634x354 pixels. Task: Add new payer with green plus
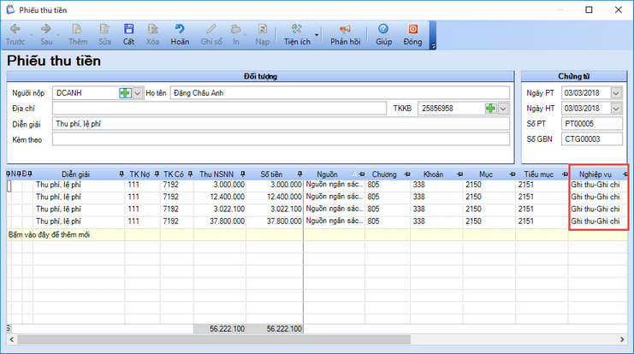(x=125, y=93)
